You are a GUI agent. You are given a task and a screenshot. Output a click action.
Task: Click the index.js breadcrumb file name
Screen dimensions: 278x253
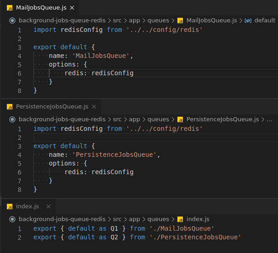coord(198,219)
